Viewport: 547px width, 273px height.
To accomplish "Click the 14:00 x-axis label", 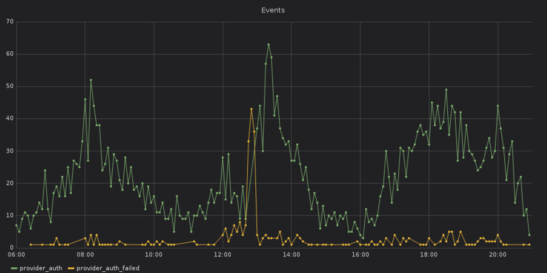I will (291, 255).
